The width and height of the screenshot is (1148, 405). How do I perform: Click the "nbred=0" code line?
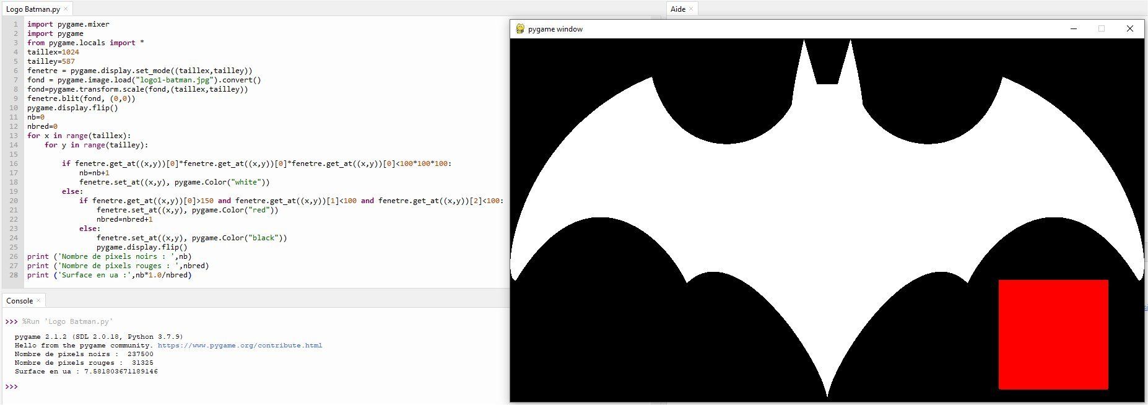coord(42,126)
